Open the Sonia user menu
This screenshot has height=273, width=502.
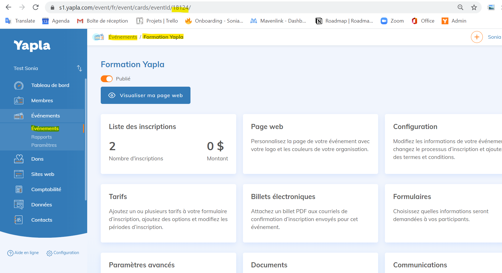click(494, 37)
